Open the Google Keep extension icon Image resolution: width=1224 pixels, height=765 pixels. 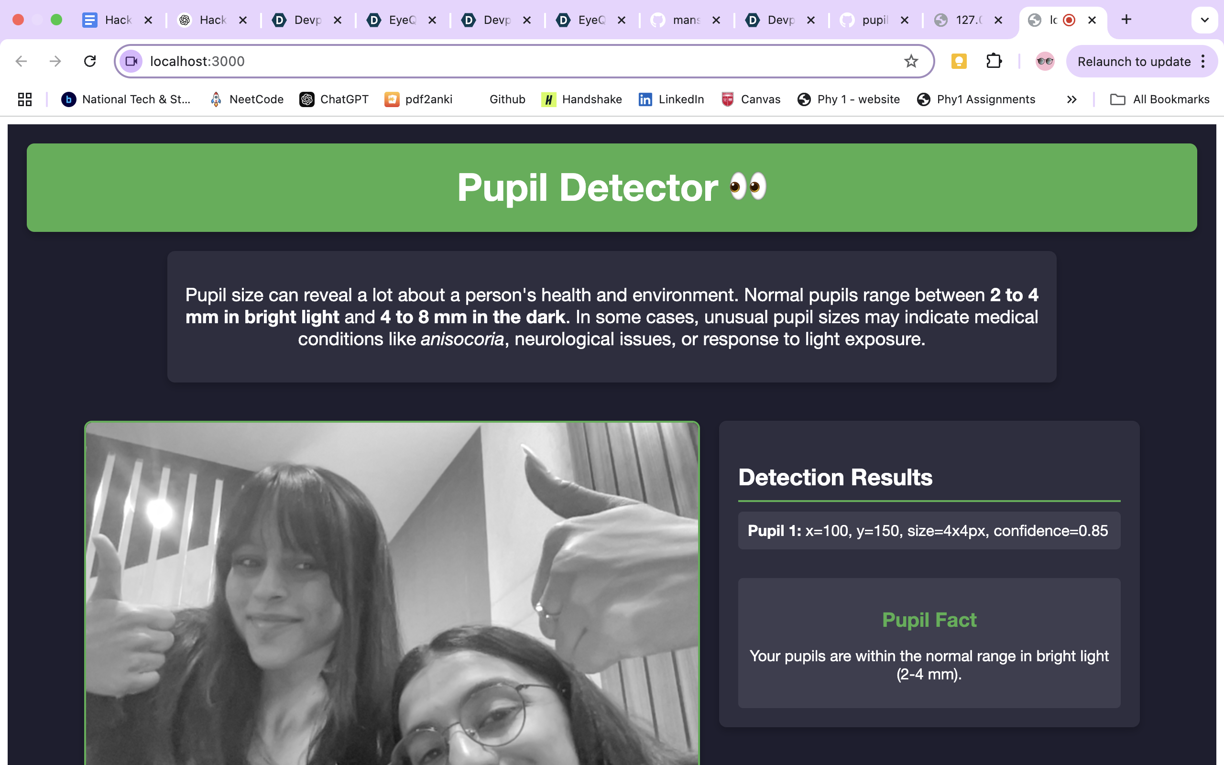click(959, 61)
